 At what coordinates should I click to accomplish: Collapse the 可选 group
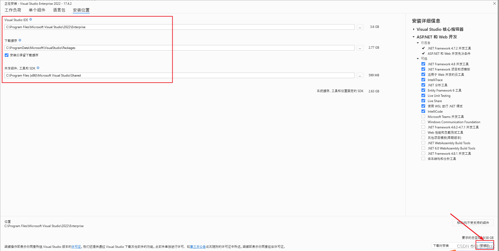(x=418, y=58)
